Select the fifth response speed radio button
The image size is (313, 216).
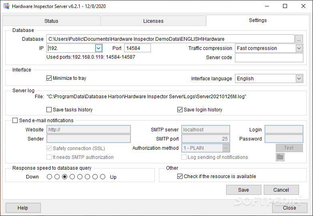click(x=80, y=177)
